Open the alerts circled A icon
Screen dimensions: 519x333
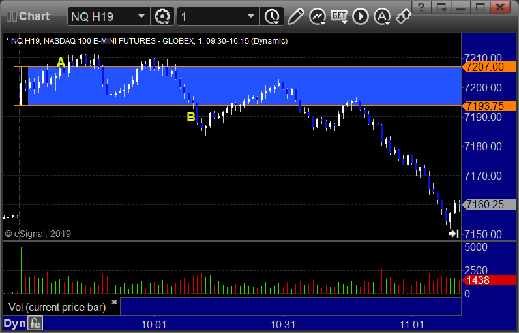[382, 16]
